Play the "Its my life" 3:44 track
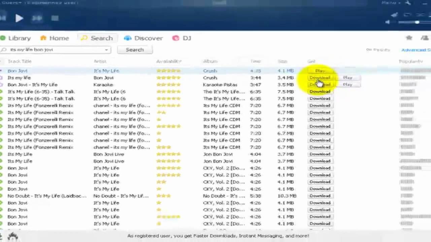431x242 pixels. [x=347, y=78]
